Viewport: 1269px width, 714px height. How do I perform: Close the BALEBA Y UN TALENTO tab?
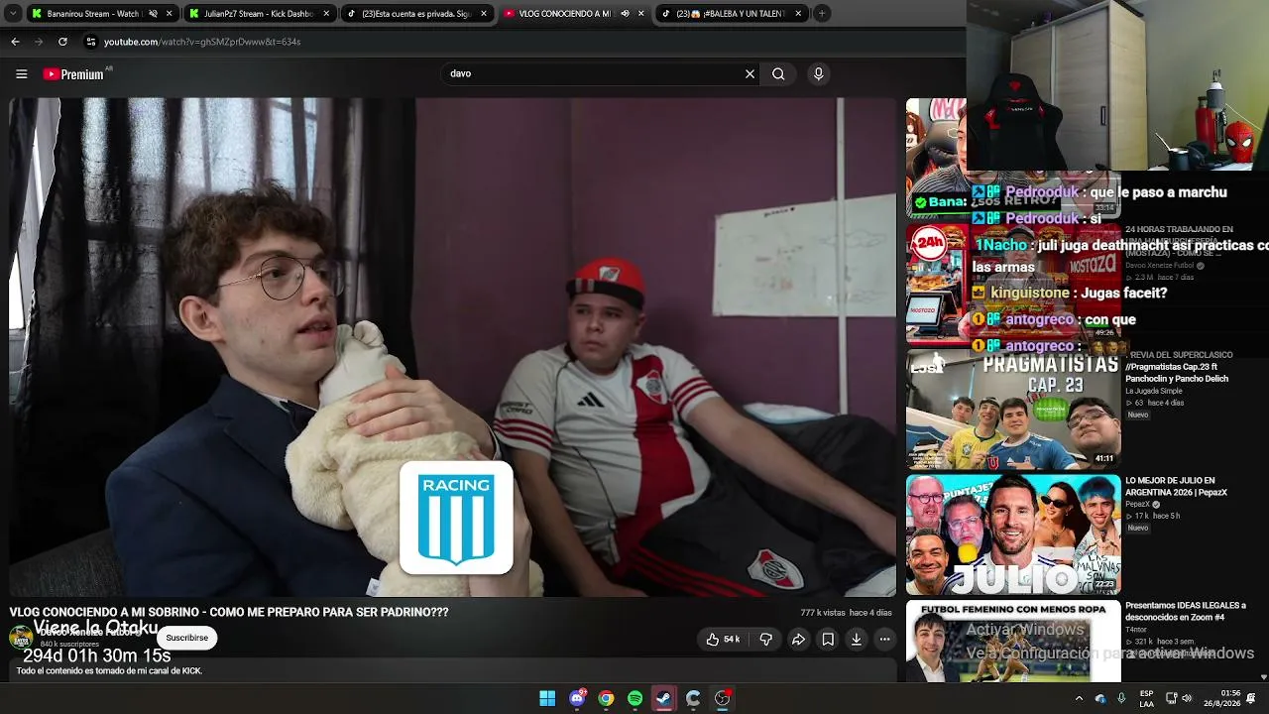798,14
